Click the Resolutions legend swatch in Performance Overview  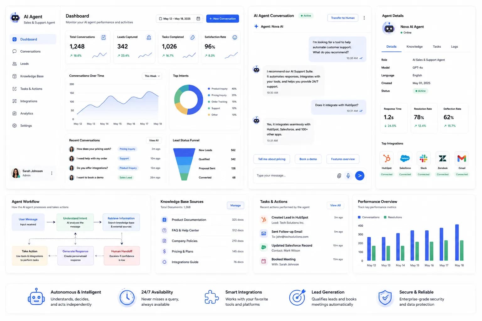[x=385, y=217]
